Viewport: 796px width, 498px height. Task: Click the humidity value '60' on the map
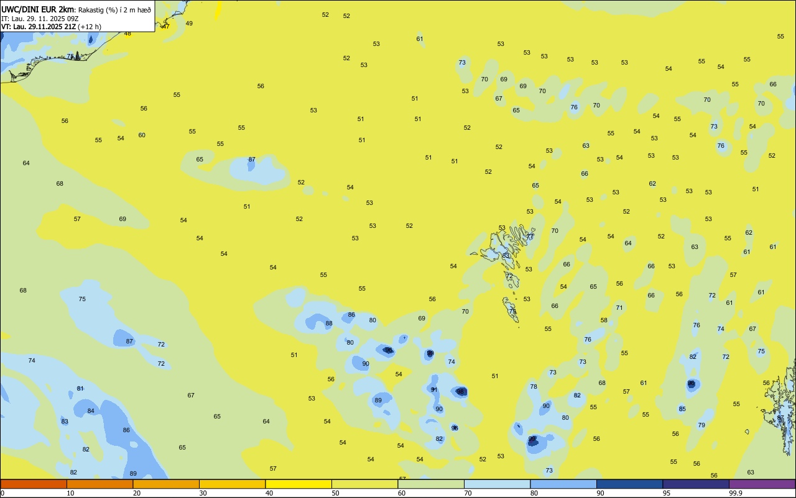[x=142, y=135]
